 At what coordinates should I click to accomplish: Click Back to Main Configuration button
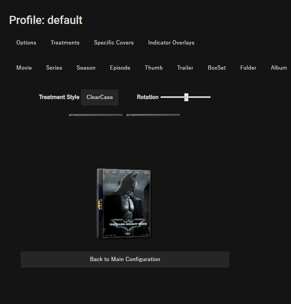(x=125, y=260)
